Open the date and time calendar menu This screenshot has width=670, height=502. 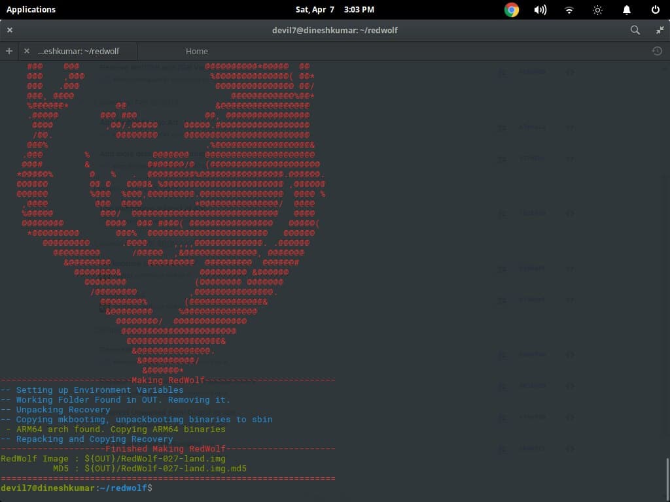click(x=334, y=9)
